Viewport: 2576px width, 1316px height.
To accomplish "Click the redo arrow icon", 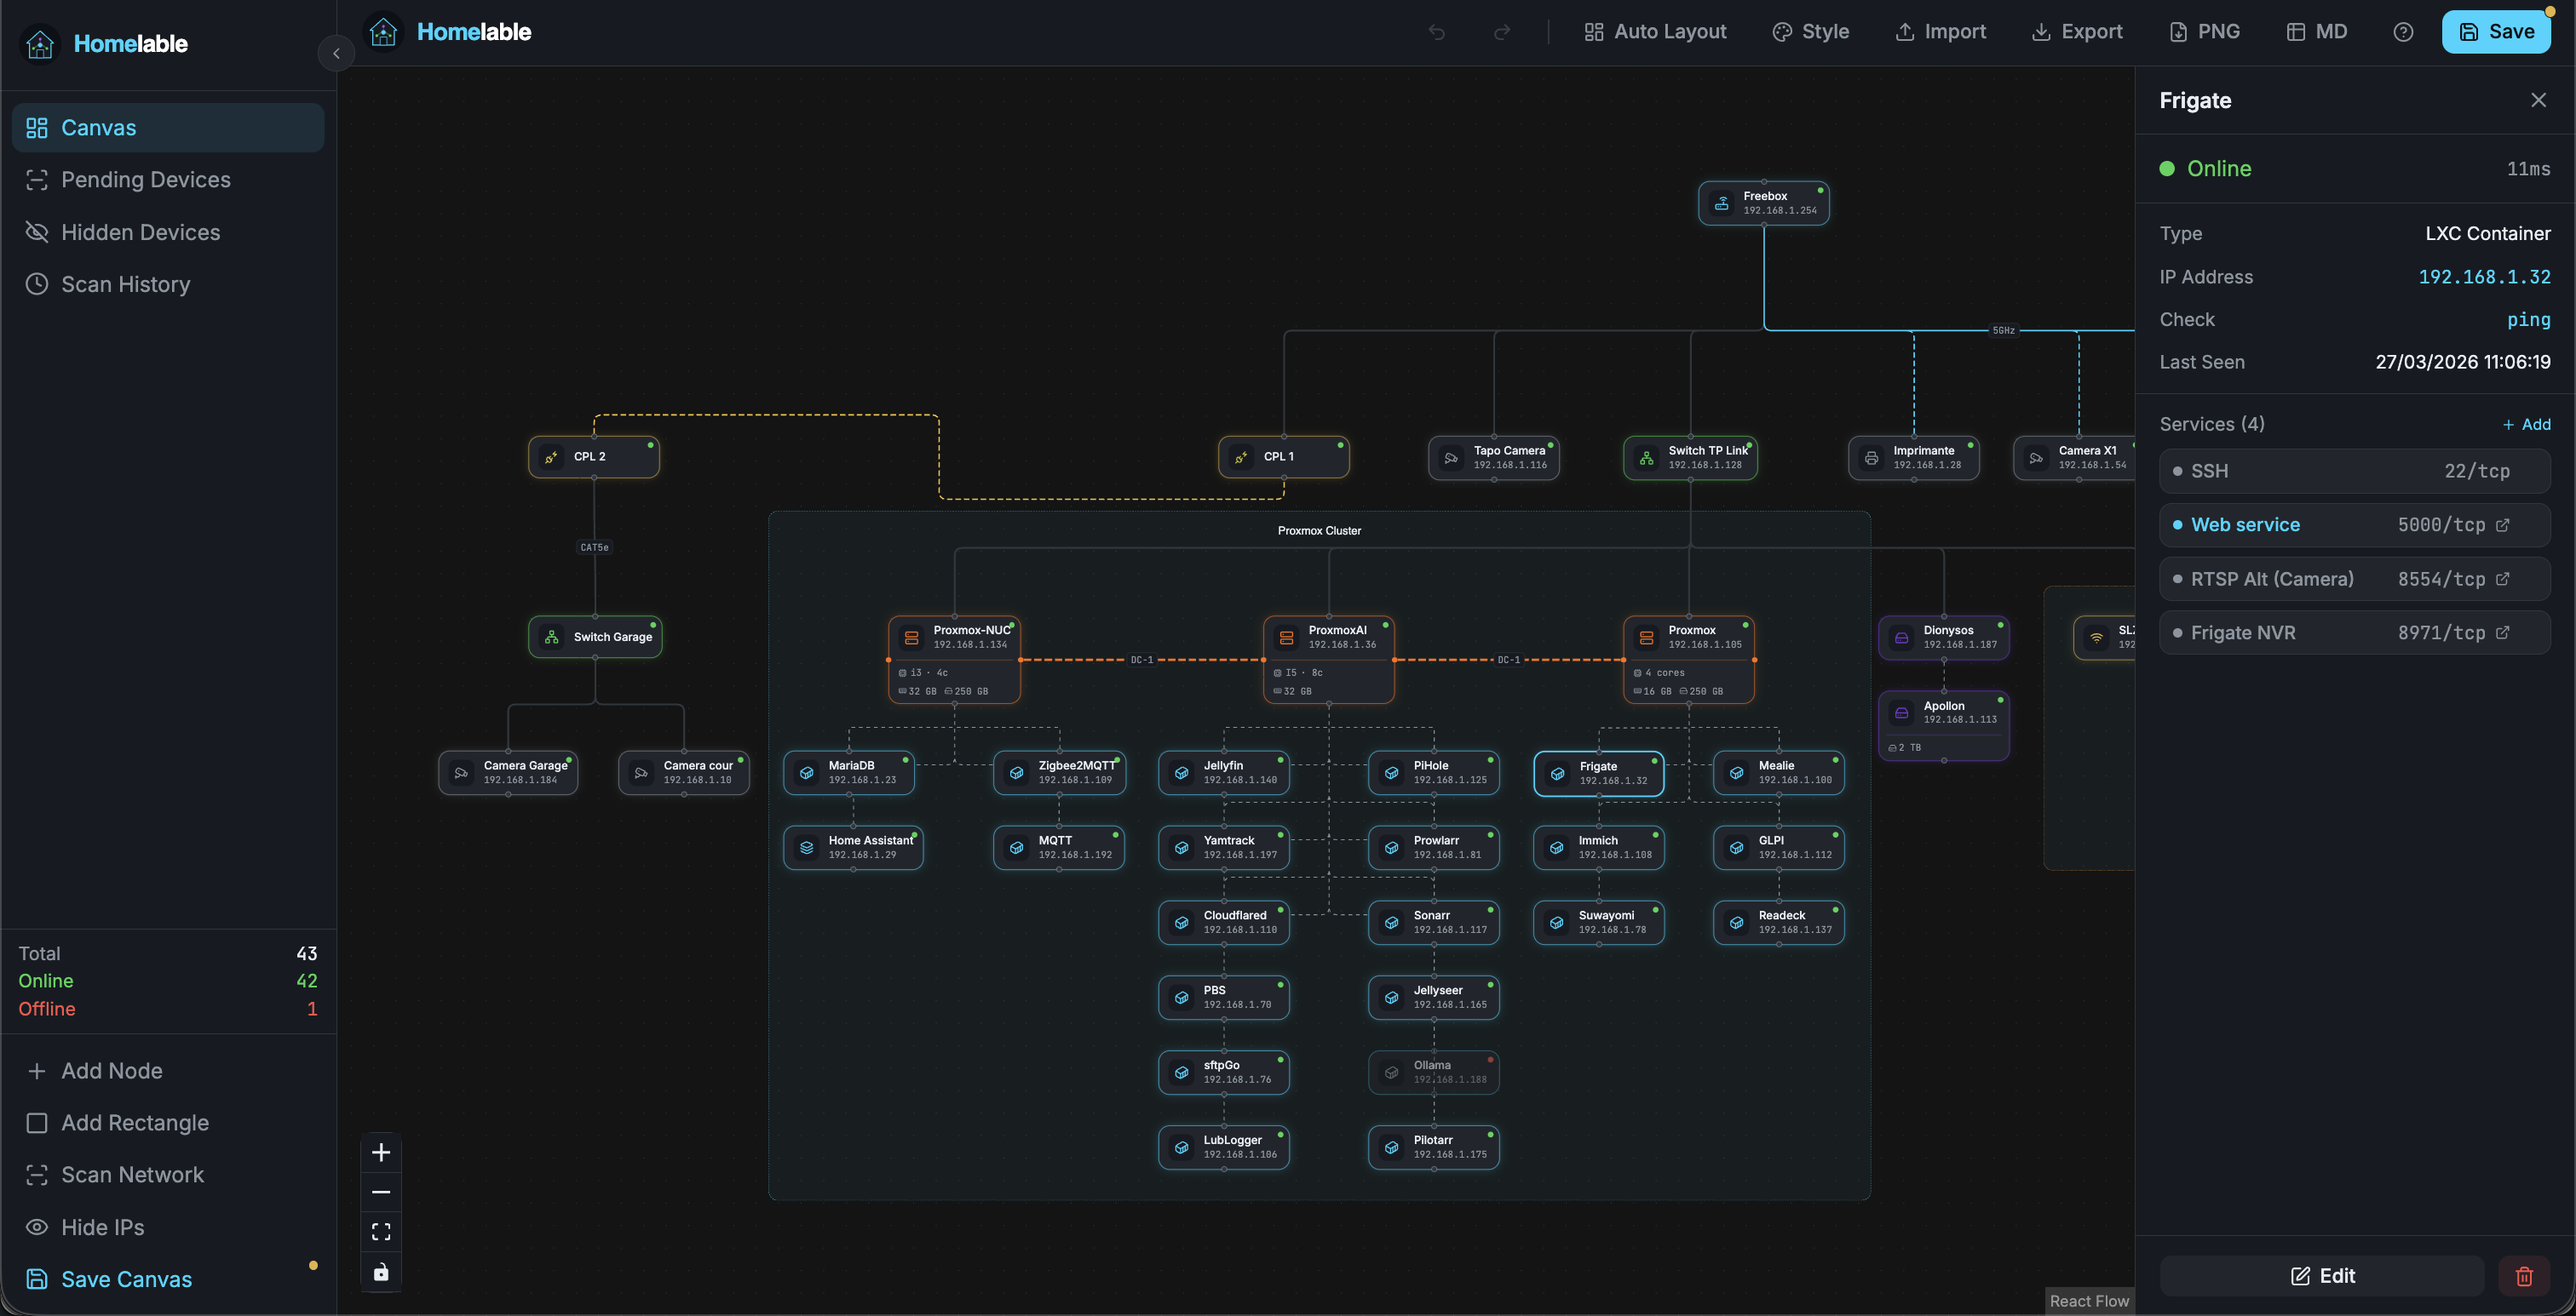I will [1501, 32].
